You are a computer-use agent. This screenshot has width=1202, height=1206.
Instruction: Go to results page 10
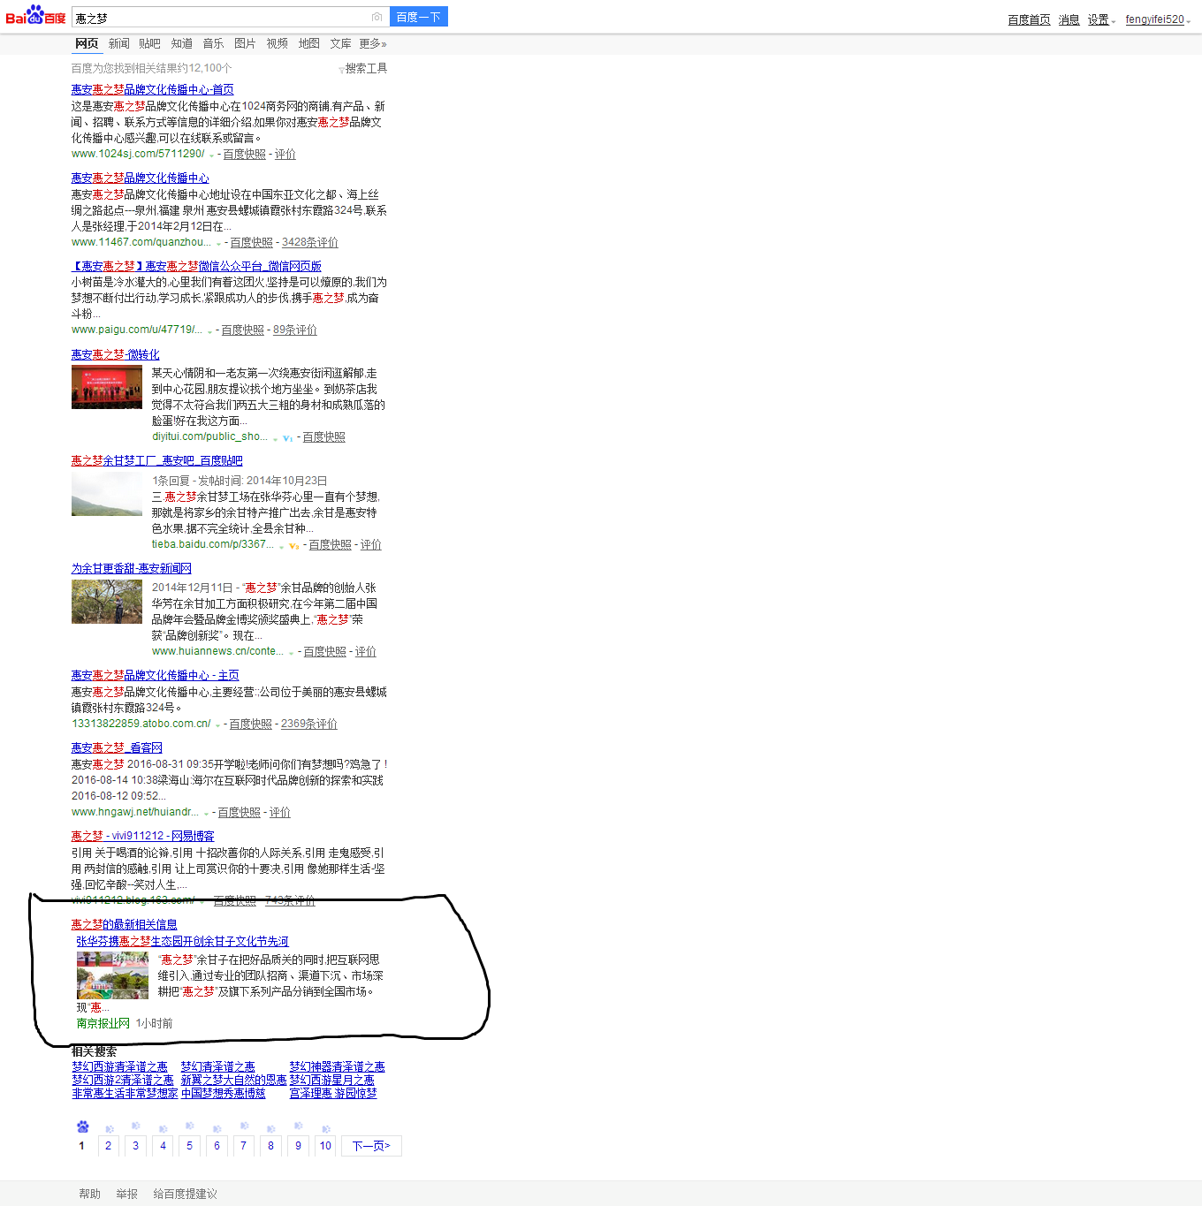click(x=325, y=1145)
